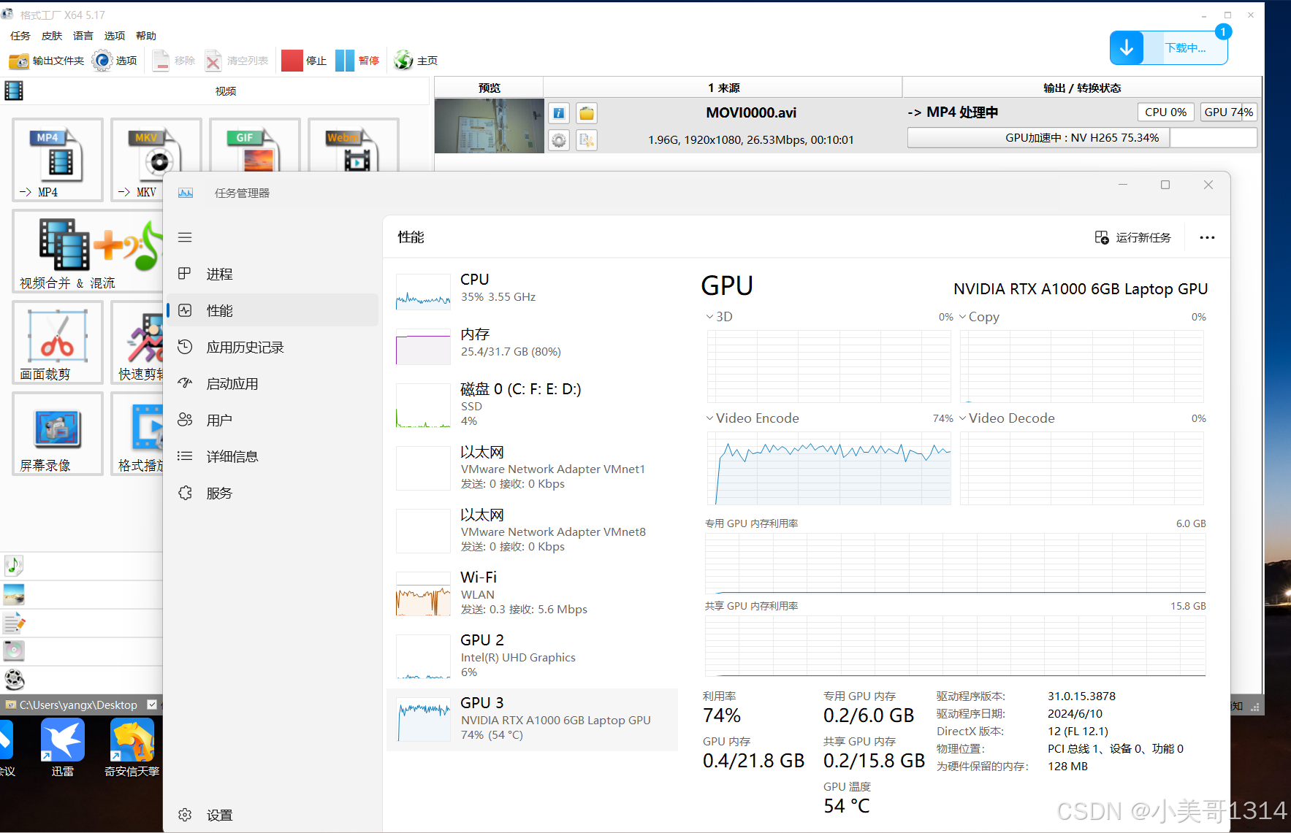Open the 语言 menu
1291x833 pixels.
click(83, 36)
